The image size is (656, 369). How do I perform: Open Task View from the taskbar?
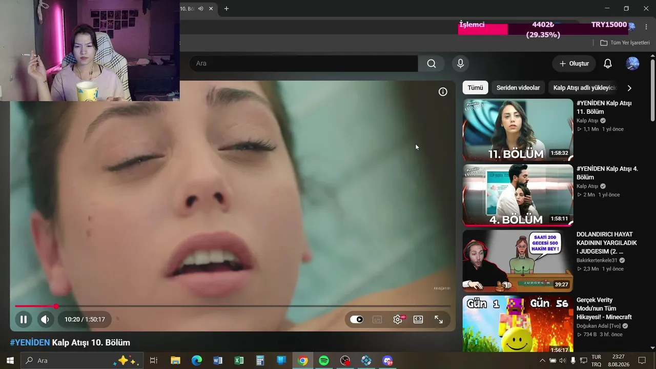[153, 360]
